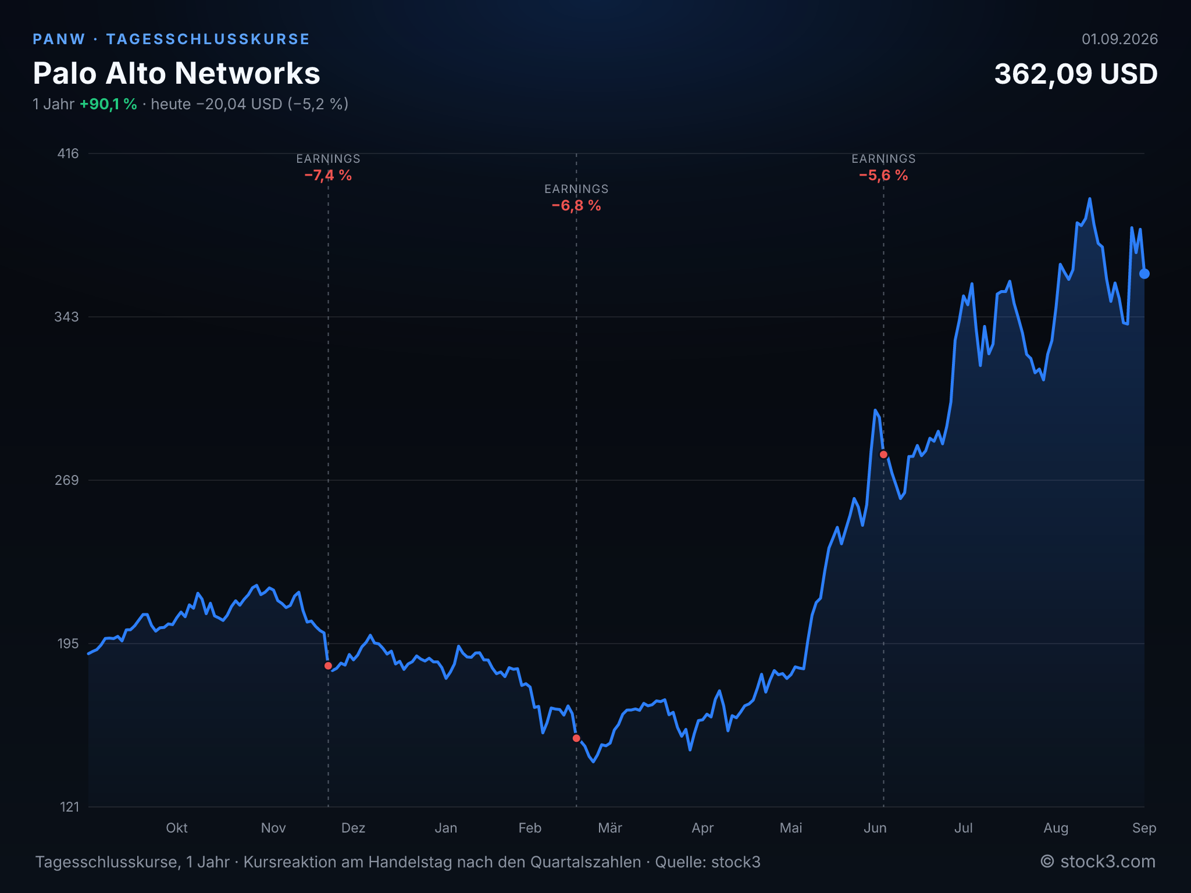Image resolution: width=1191 pixels, height=893 pixels.
Task: Click the date '01.09.2026'
Action: [1119, 39]
